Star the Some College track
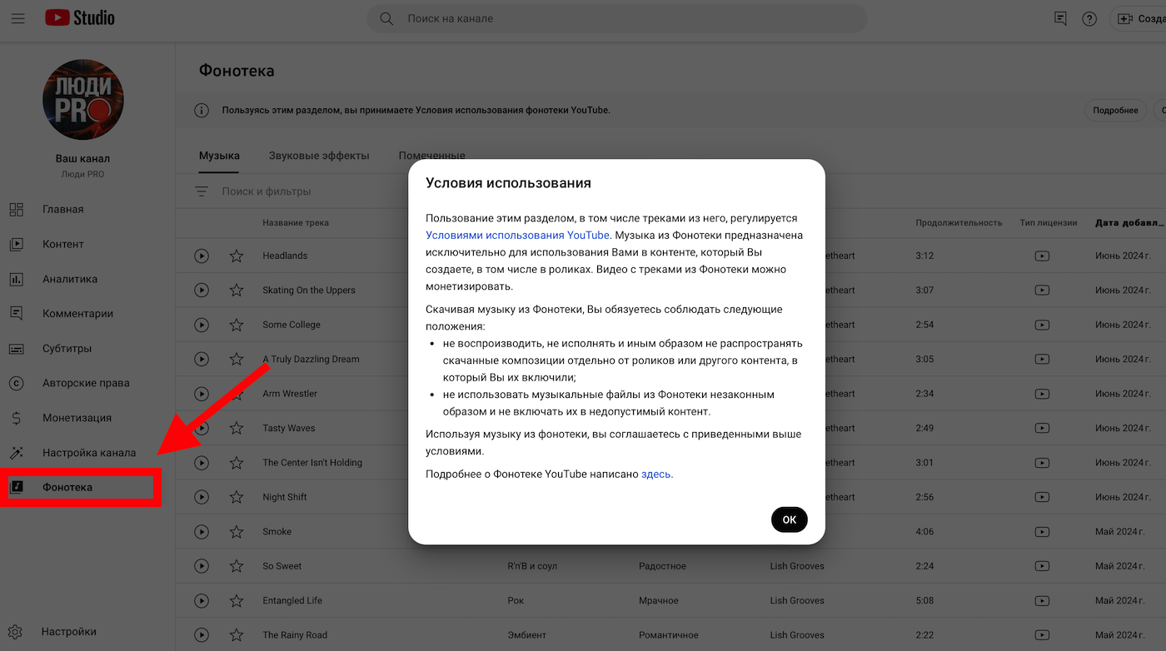The image size is (1166, 651). coord(237,325)
